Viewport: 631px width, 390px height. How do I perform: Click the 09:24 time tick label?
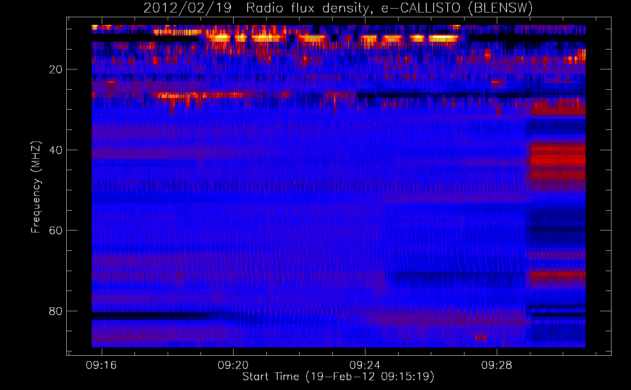point(365,365)
